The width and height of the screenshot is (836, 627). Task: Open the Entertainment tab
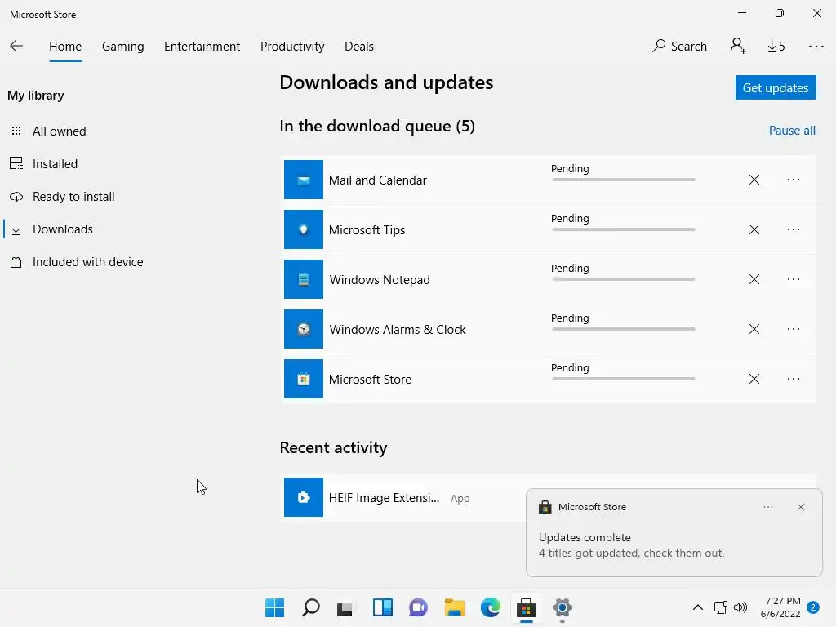click(202, 47)
